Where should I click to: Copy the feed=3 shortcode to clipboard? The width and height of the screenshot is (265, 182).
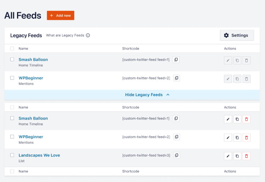coord(176,155)
